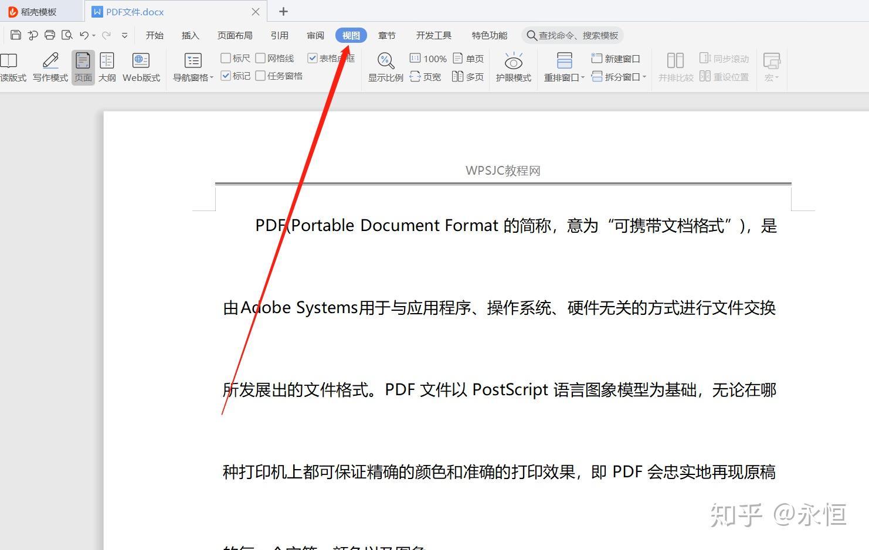This screenshot has width=869, height=550.
Task: Open Zoom ratio (显示比例) dialog
Action: tap(385, 67)
